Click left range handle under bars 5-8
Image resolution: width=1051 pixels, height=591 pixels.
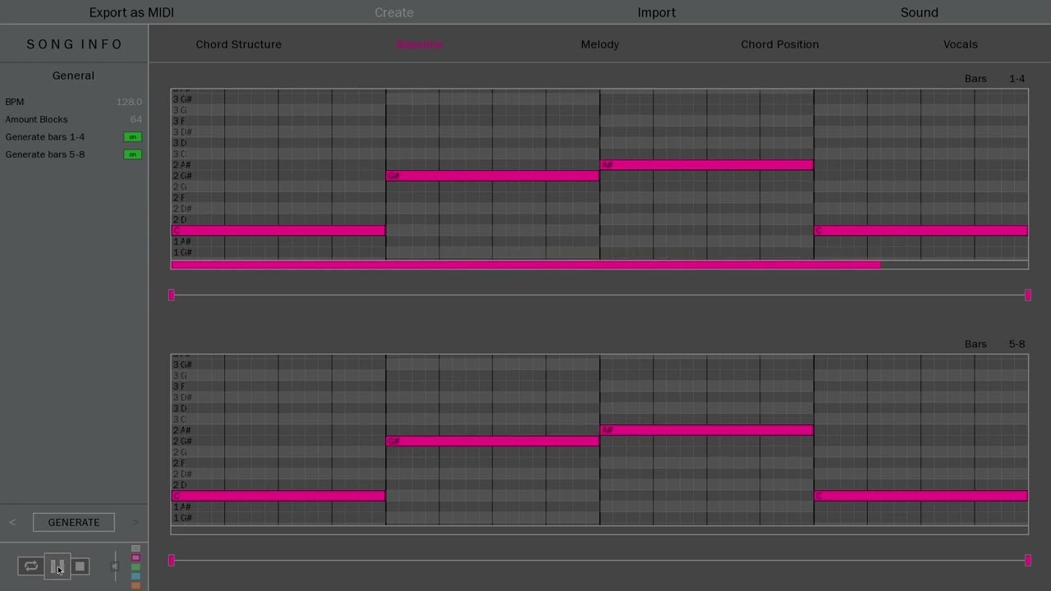(172, 560)
